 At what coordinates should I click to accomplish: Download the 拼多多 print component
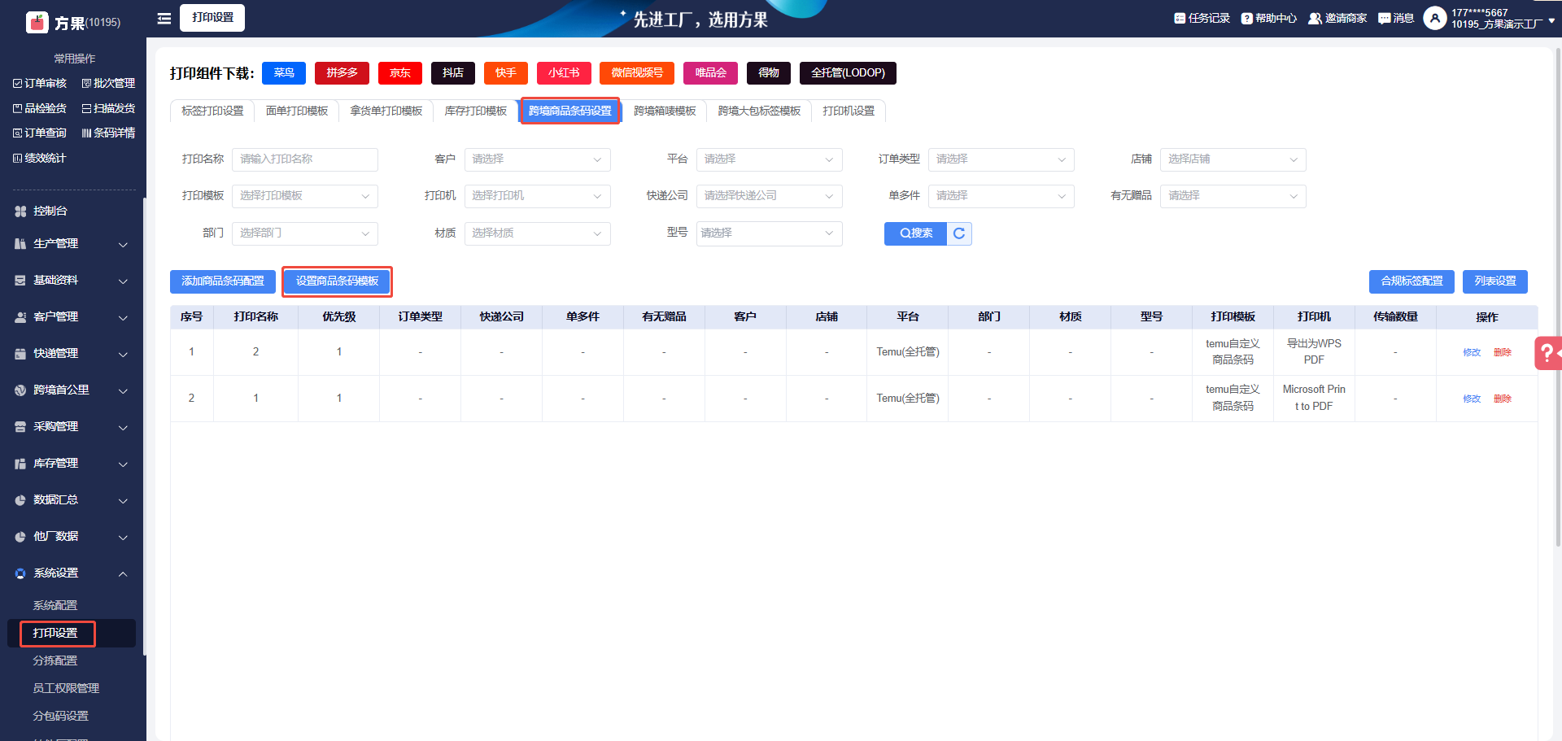342,73
